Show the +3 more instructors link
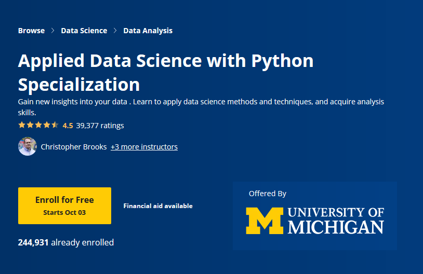 coord(144,147)
